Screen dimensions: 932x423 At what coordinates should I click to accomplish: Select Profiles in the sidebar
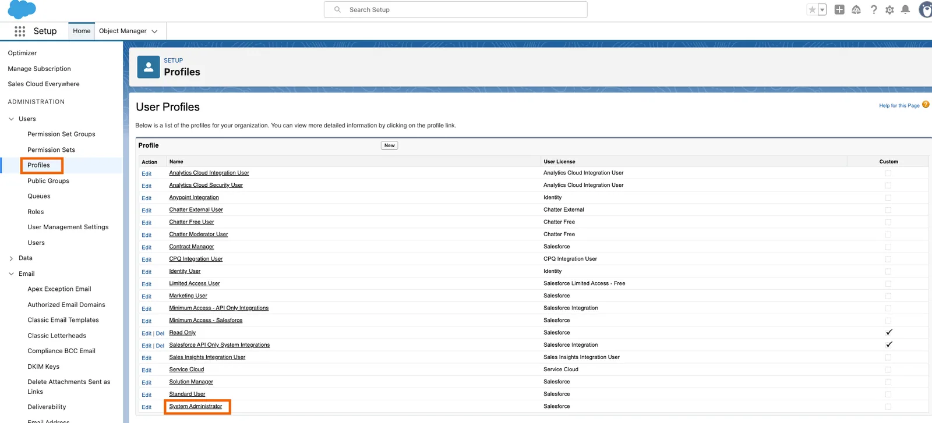[x=38, y=165]
